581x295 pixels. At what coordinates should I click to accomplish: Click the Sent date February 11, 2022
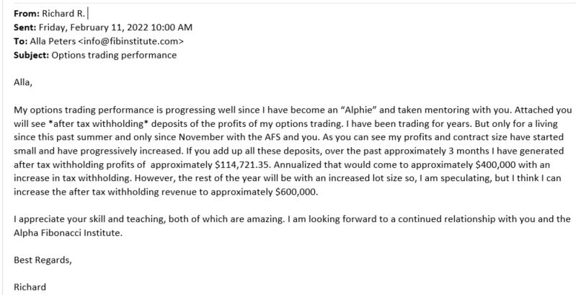pos(109,27)
